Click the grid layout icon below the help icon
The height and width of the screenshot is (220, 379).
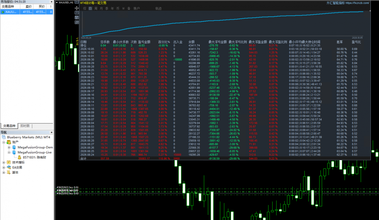click(x=77, y=17)
